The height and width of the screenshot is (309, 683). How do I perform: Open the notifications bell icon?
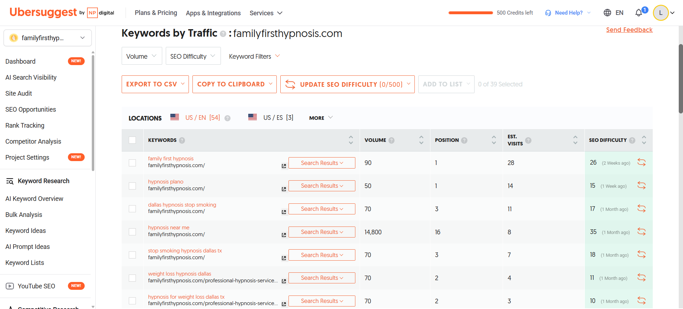(x=639, y=13)
